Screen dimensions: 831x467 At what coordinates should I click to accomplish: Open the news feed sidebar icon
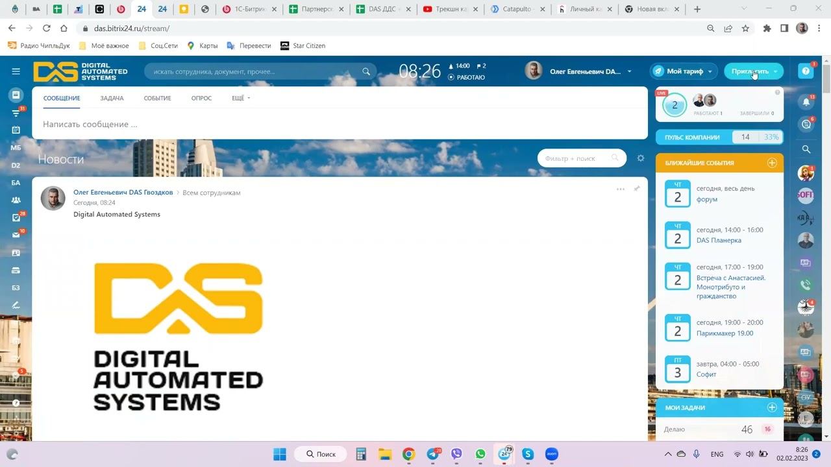[16, 95]
